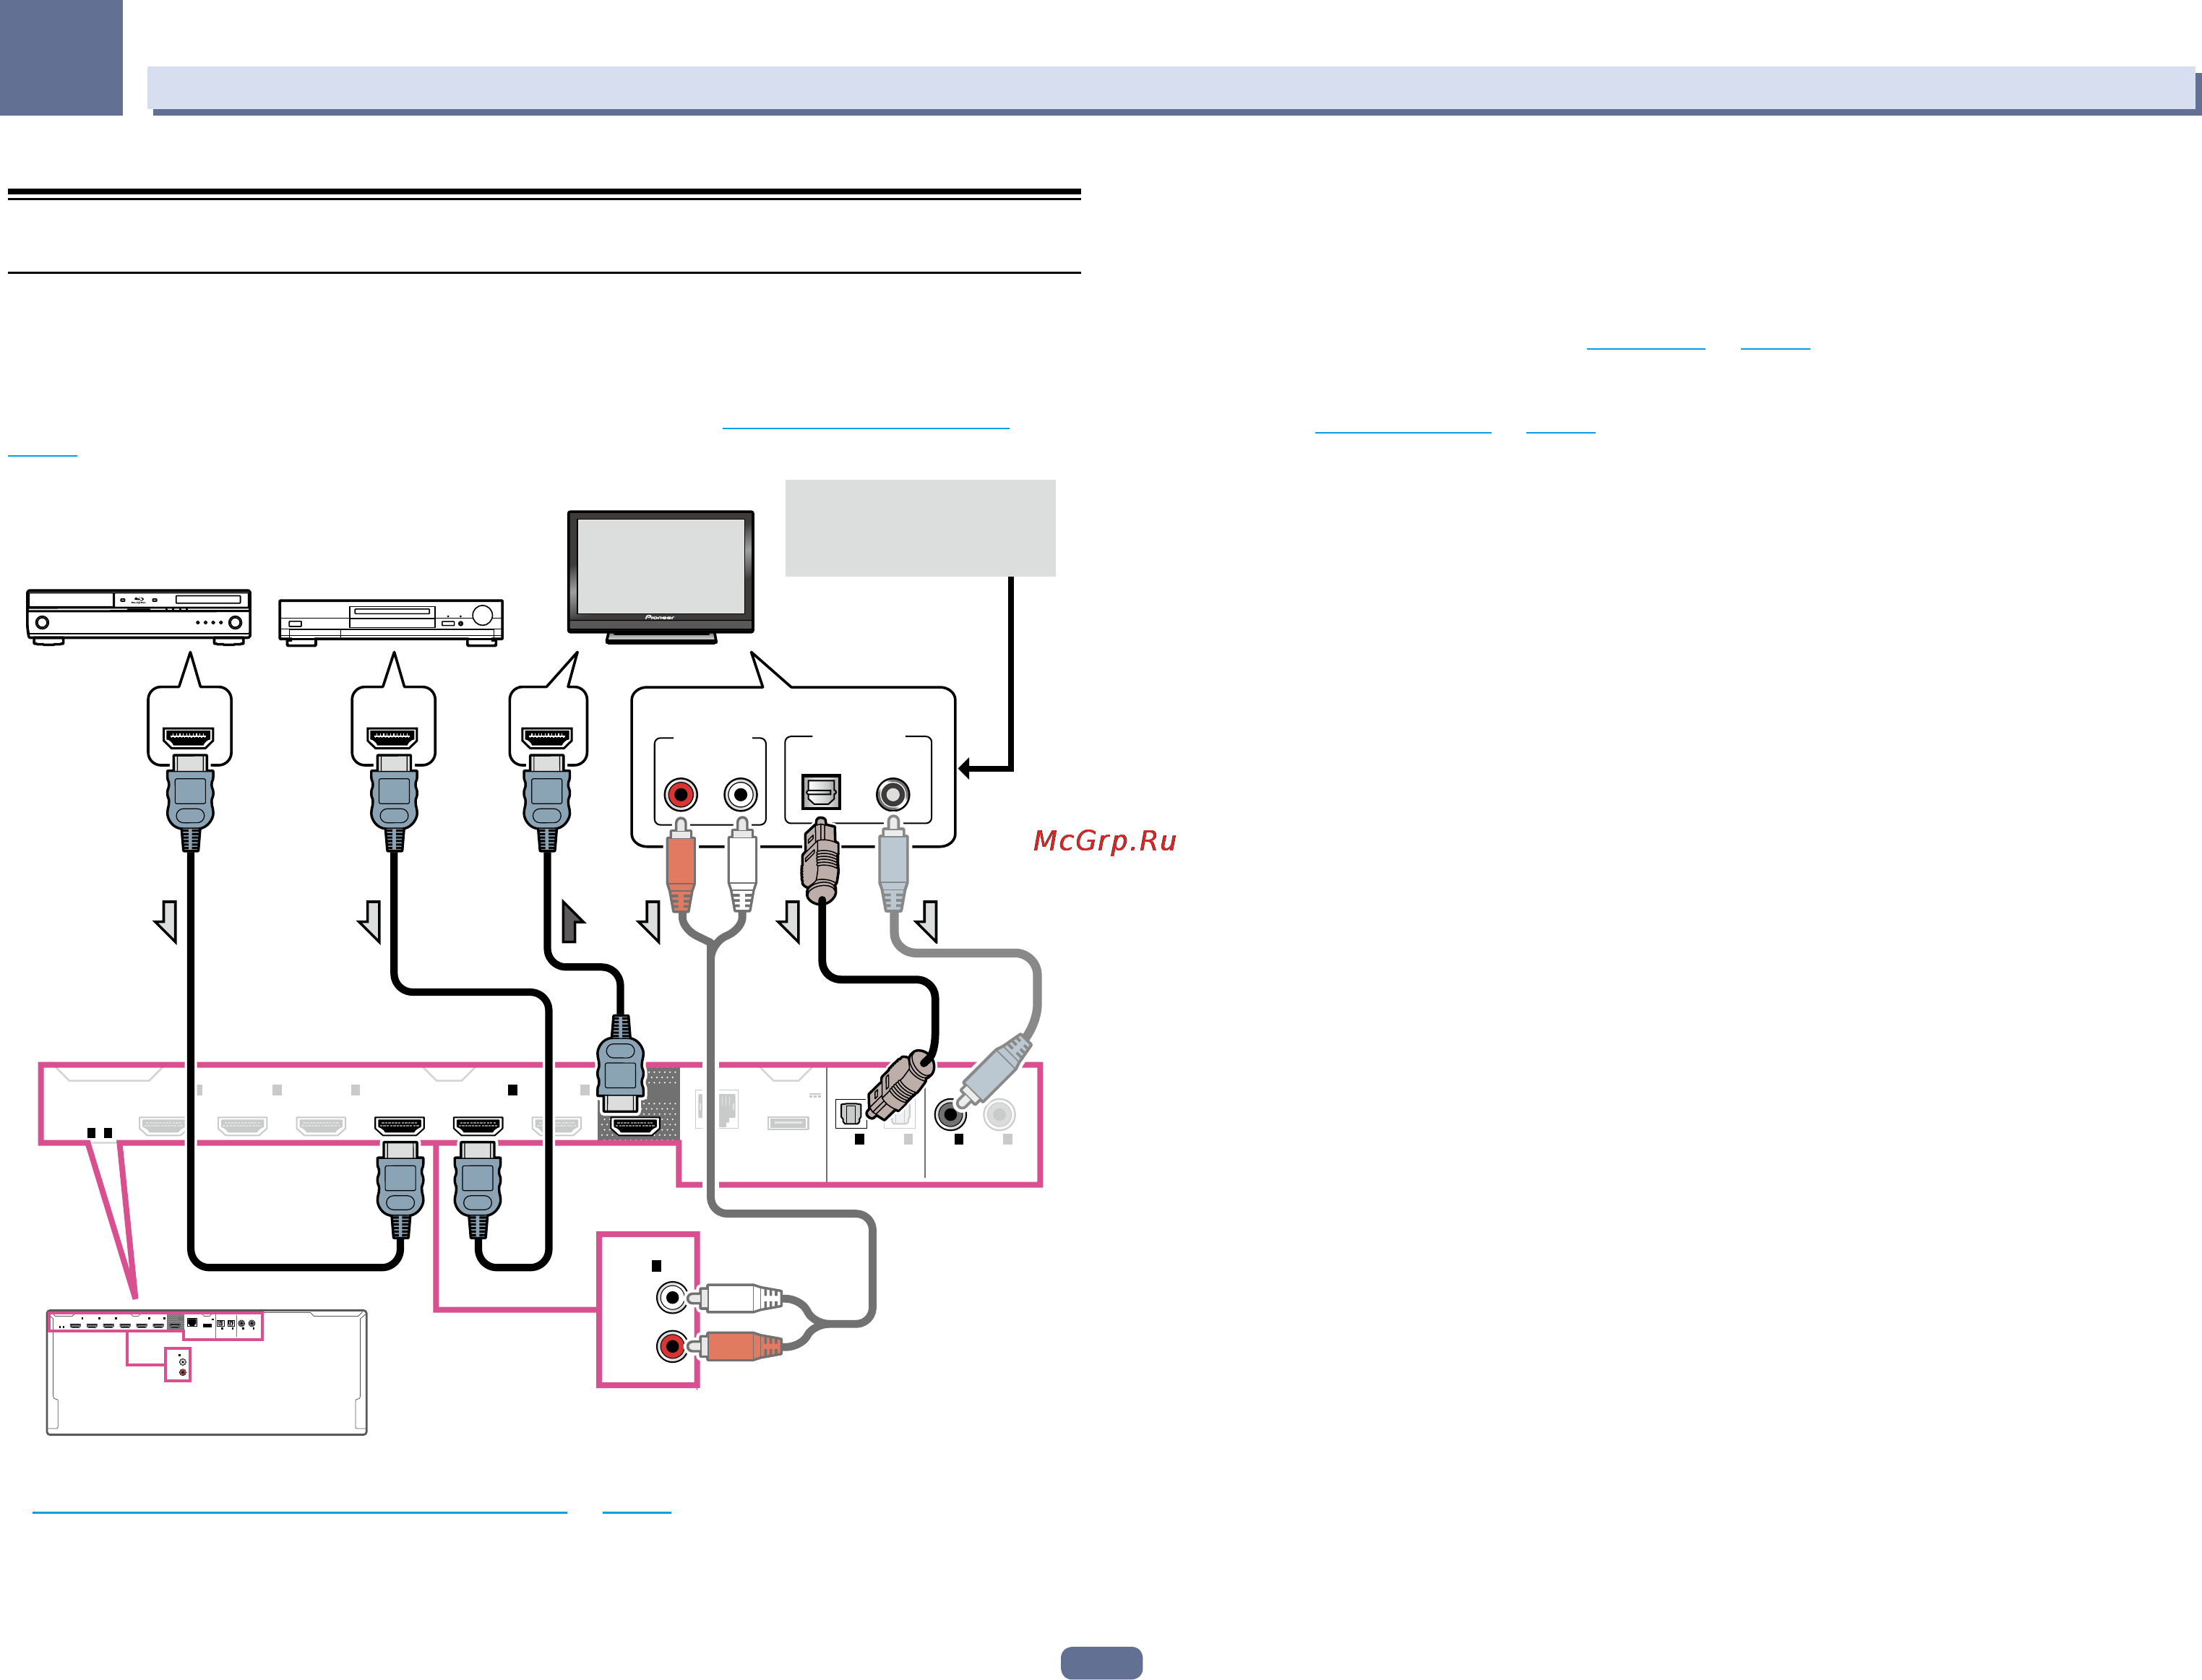Click the gray coaxial jack on TV panel

click(893, 795)
